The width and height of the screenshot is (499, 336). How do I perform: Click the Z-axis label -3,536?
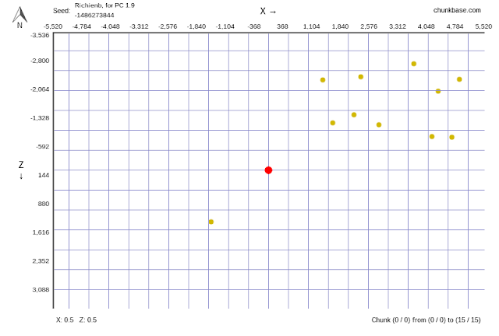(x=40, y=35)
